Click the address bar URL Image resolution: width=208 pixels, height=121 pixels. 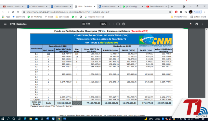click(68, 12)
